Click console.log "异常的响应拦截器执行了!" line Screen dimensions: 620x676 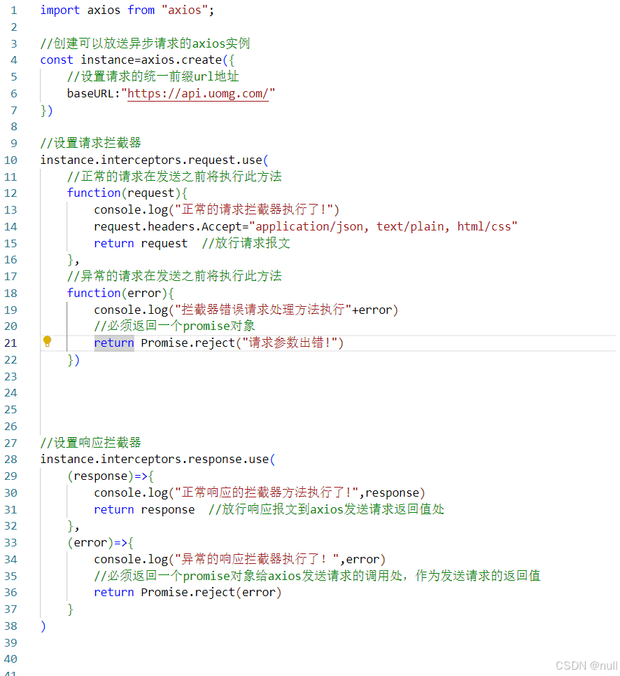tap(240, 560)
